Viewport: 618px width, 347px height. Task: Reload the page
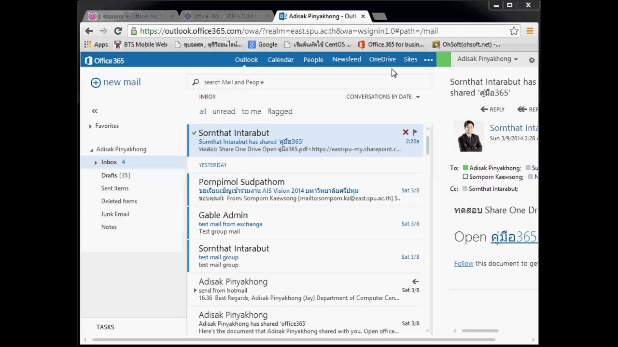click(118, 31)
